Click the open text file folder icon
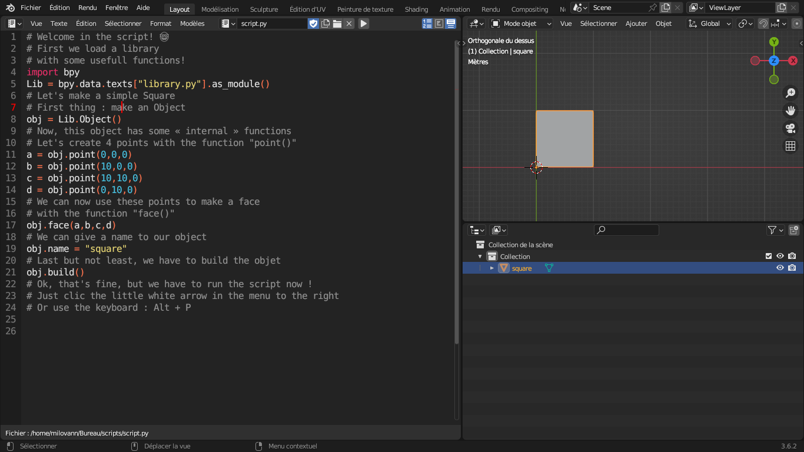The height and width of the screenshot is (452, 804). tap(337, 24)
